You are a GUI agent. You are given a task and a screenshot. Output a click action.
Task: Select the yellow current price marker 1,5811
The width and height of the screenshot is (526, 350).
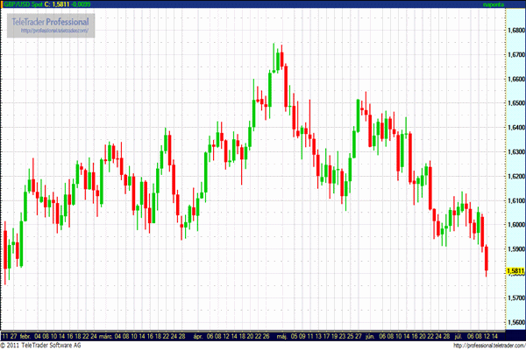tap(515, 271)
